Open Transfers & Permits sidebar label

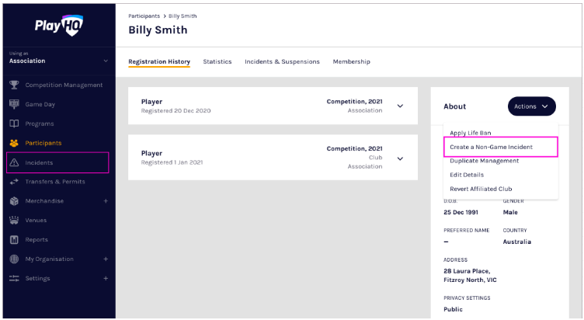click(55, 182)
